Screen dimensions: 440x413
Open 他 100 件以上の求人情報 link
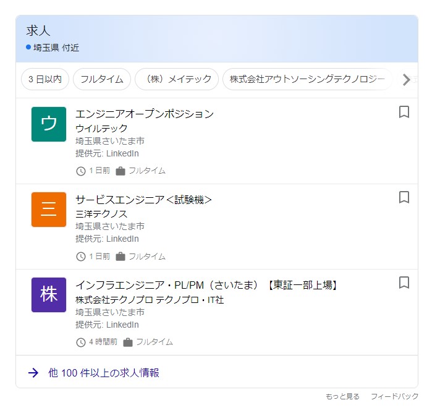tap(104, 373)
